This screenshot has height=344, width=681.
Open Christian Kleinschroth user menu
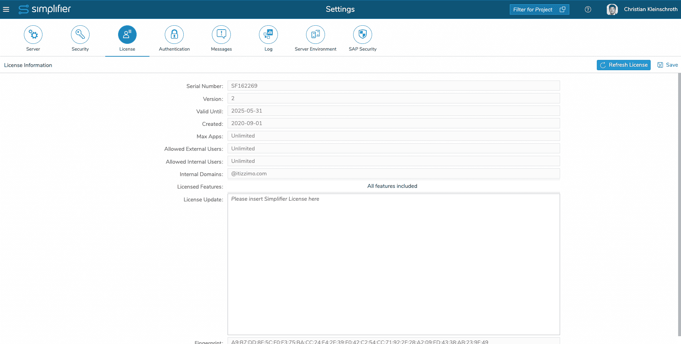point(651,9)
